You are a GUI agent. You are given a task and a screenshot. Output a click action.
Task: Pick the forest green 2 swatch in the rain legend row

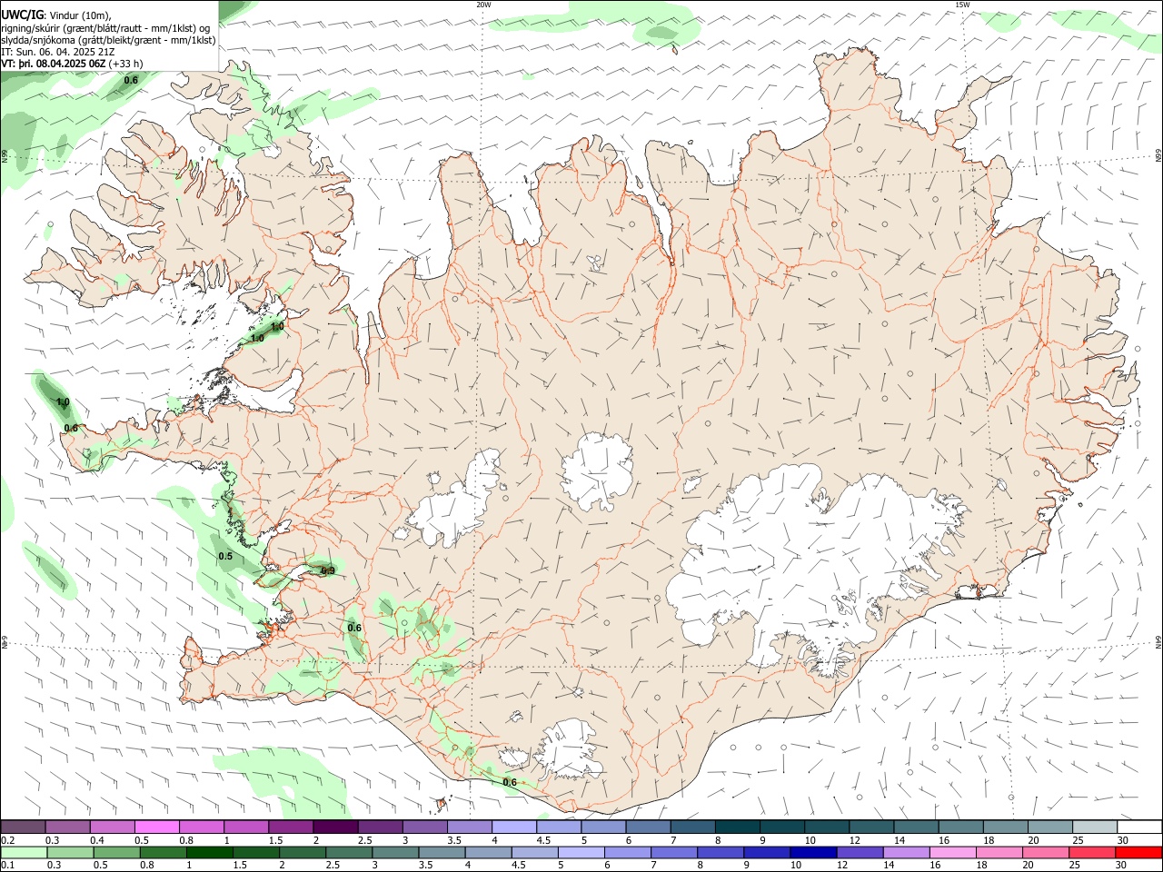point(303,852)
